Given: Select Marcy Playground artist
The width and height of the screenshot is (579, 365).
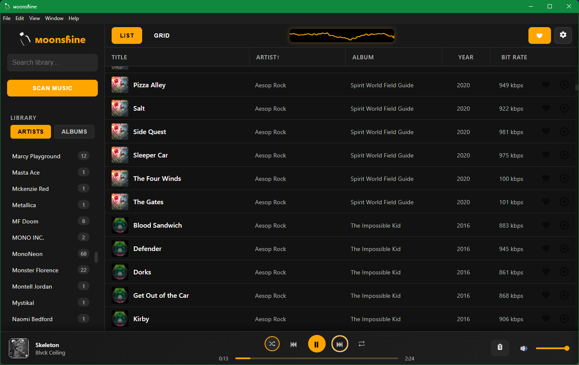Looking at the screenshot, I should 51,156.
